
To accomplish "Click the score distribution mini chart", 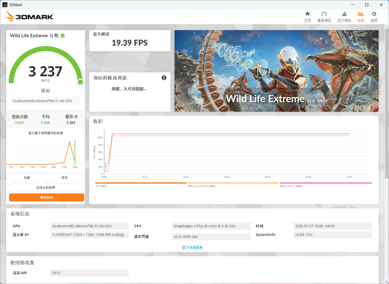I will coord(44,153).
